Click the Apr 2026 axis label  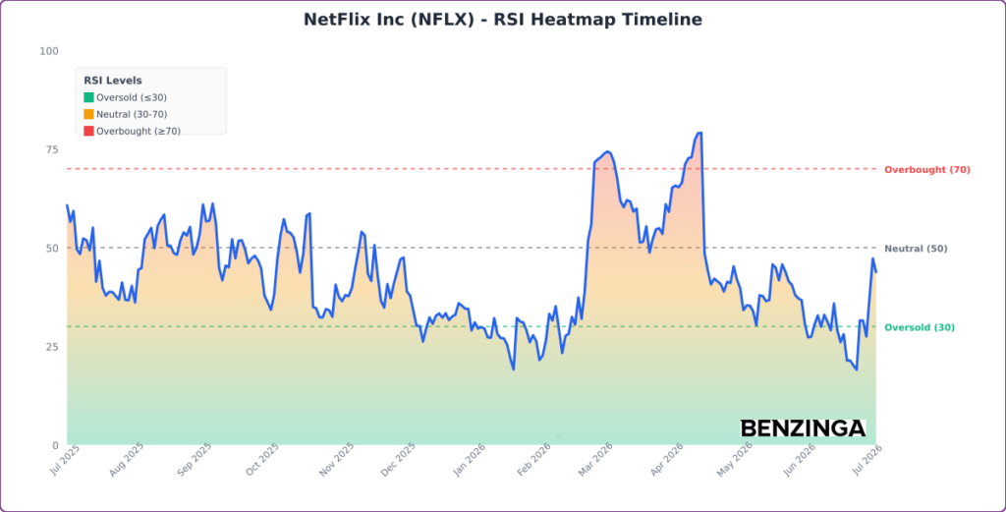tap(667, 459)
